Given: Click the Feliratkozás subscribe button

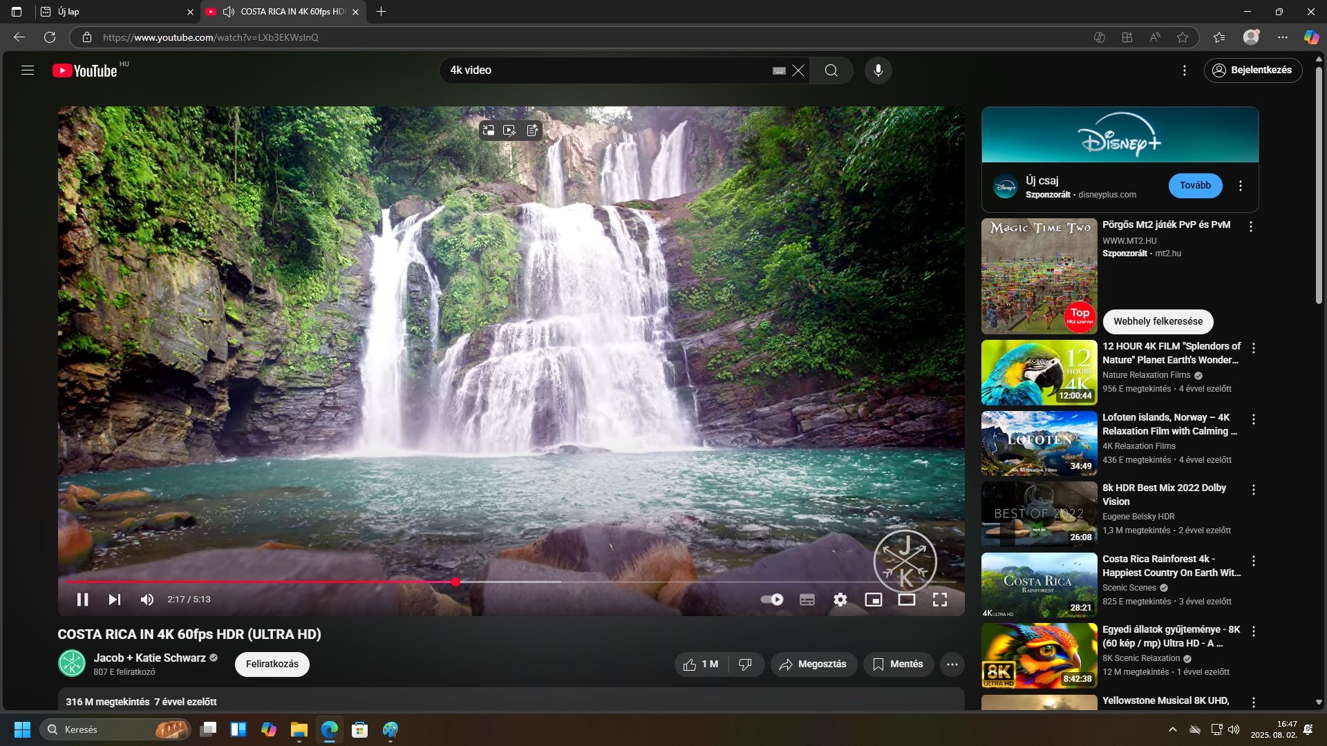Looking at the screenshot, I should [x=272, y=664].
